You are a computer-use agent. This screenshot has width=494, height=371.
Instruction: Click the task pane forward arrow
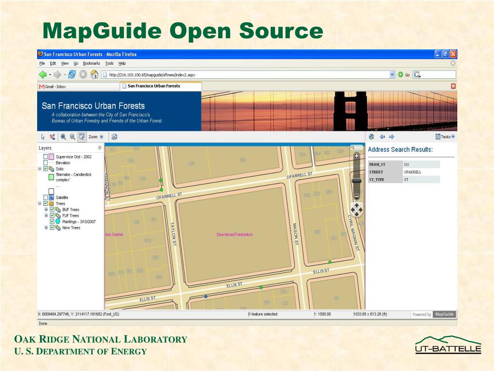pos(392,137)
